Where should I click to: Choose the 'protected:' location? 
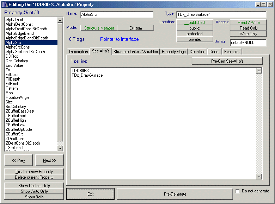click(x=195, y=34)
